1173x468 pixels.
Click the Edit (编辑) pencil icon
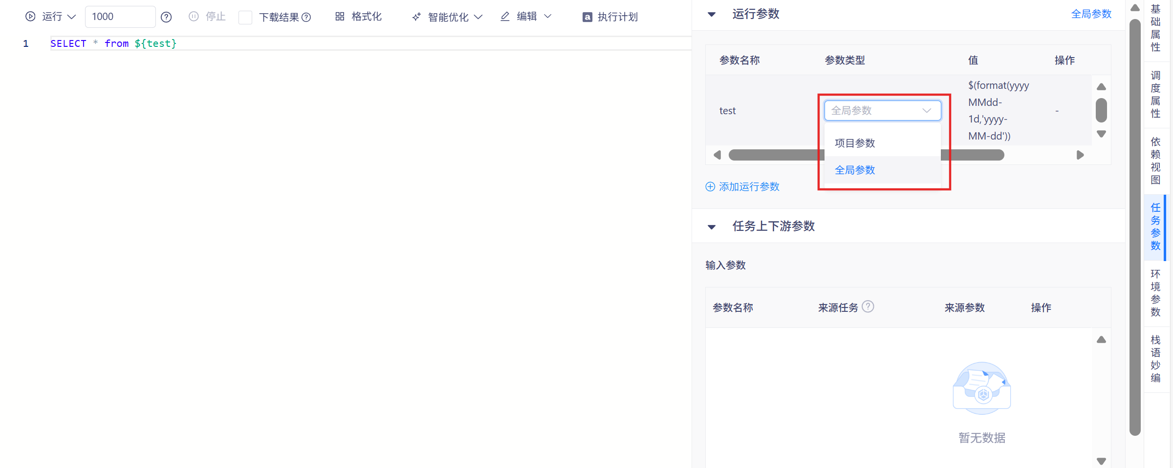[505, 17]
